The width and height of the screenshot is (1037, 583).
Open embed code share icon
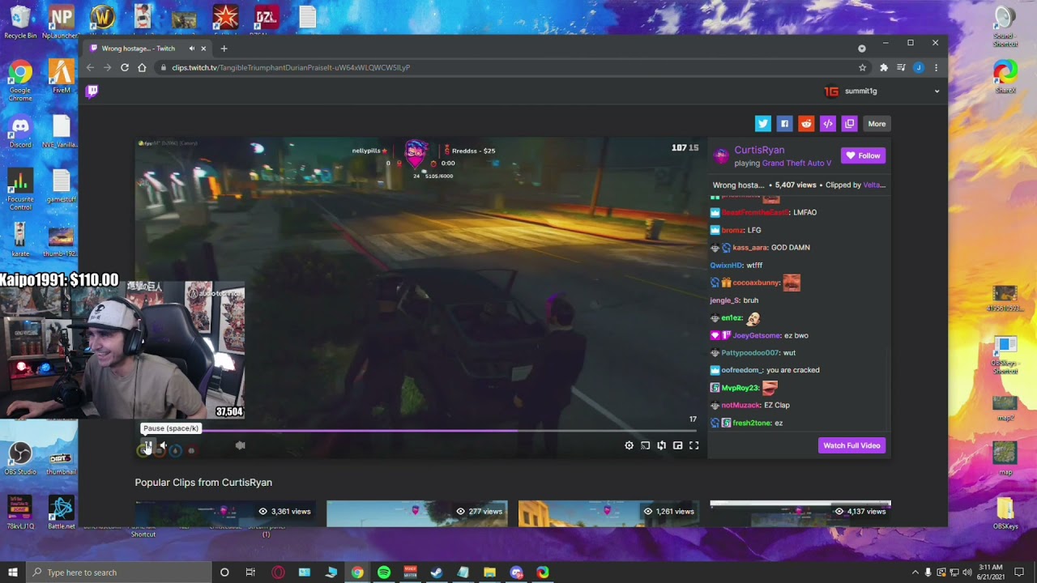click(827, 123)
